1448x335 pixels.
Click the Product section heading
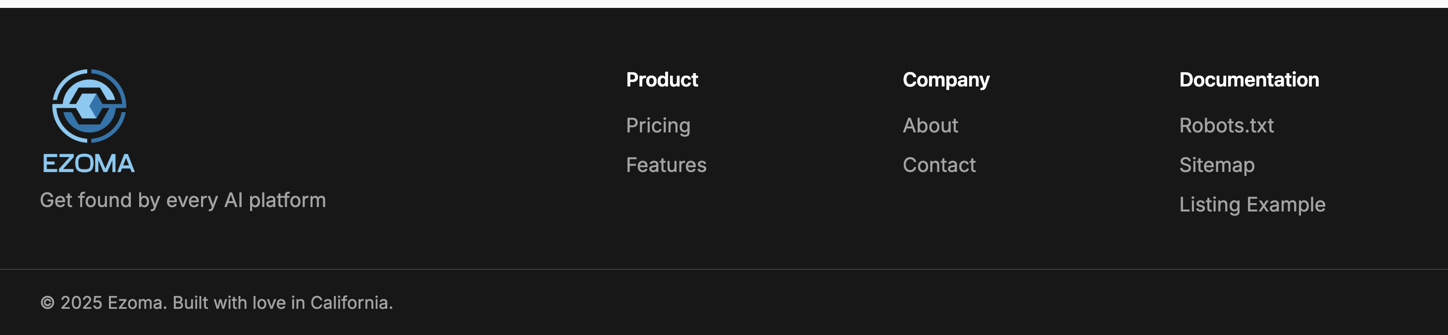click(662, 79)
